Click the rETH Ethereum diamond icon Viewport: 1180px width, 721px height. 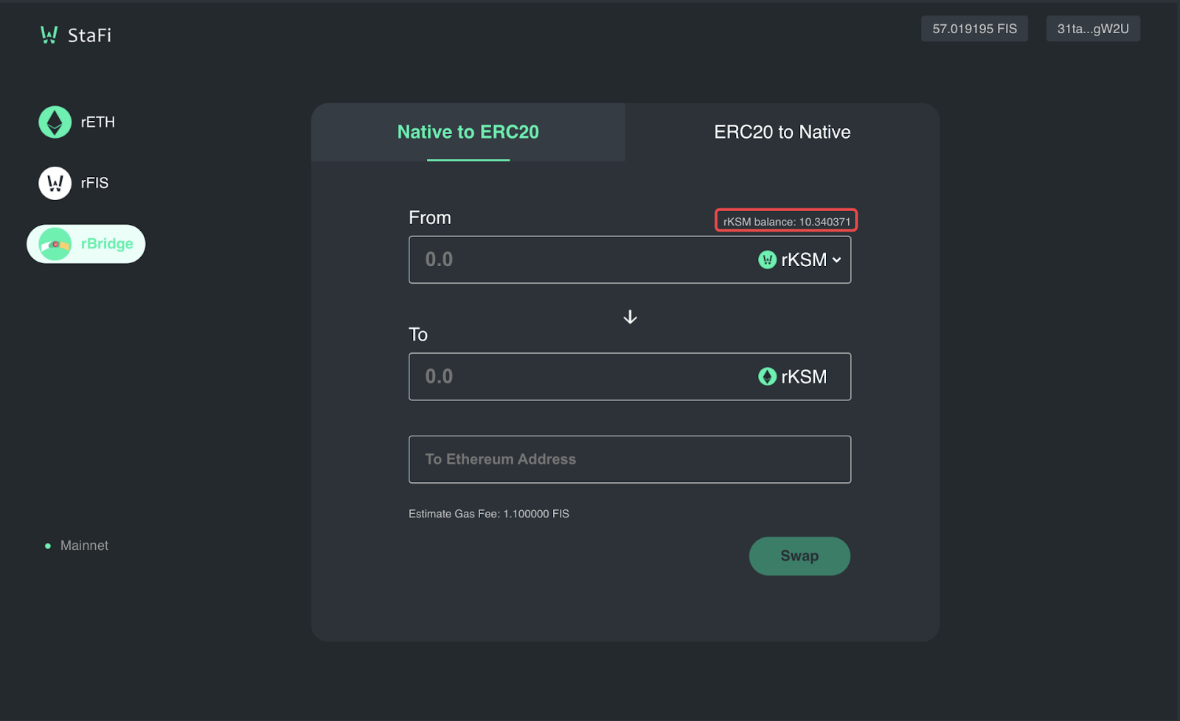[55, 122]
